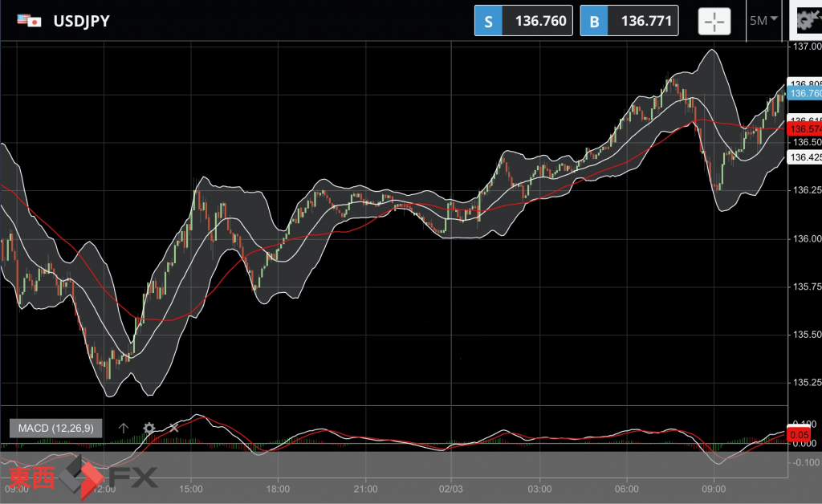The height and width of the screenshot is (504, 822).
Task: Click the crosshair cursor tool button
Action: (x=714, y=22)
